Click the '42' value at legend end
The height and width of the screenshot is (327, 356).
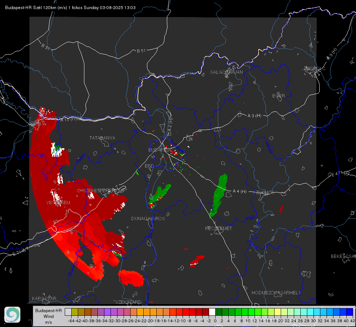(x=352, y=321)
